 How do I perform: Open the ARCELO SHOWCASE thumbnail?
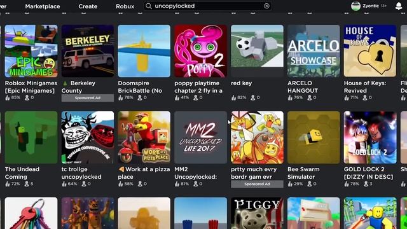[314, 51]
